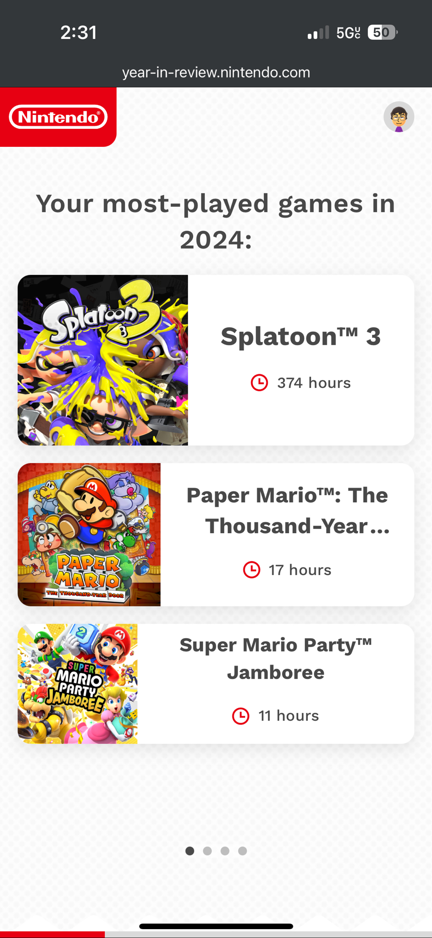Image resolution: width=432 pixels, height=938 pixels.
Task: Tap the 5G network indicator
Action: pos(348,33)
